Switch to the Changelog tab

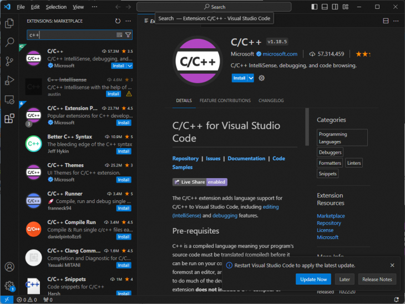click(x=271, y=100)
